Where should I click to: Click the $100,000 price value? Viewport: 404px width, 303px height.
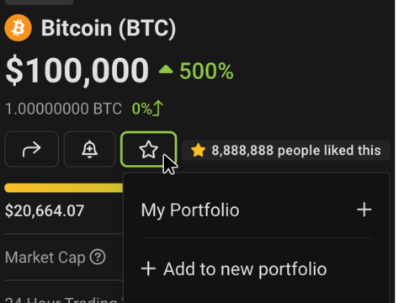tap(77, 71)
